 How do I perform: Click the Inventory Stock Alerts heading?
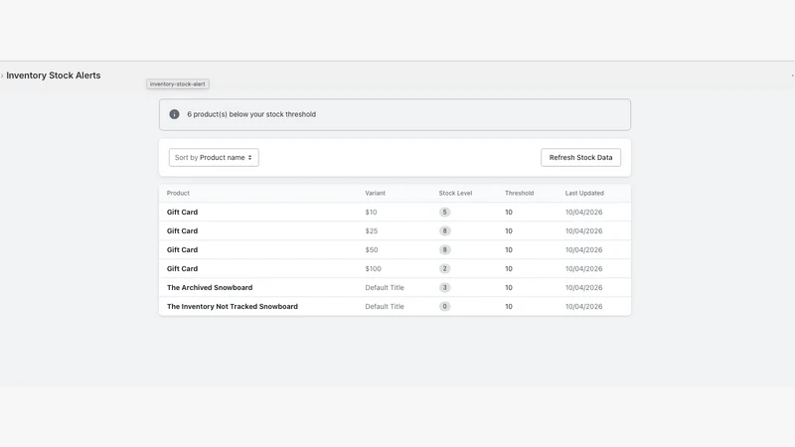(x=54, y=75)
